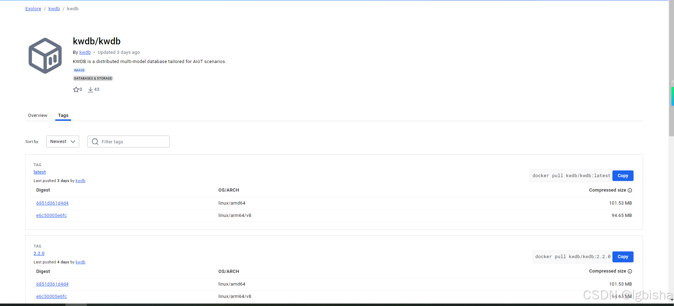
Task: Open the latest tag link
Action: click(40, 172)
